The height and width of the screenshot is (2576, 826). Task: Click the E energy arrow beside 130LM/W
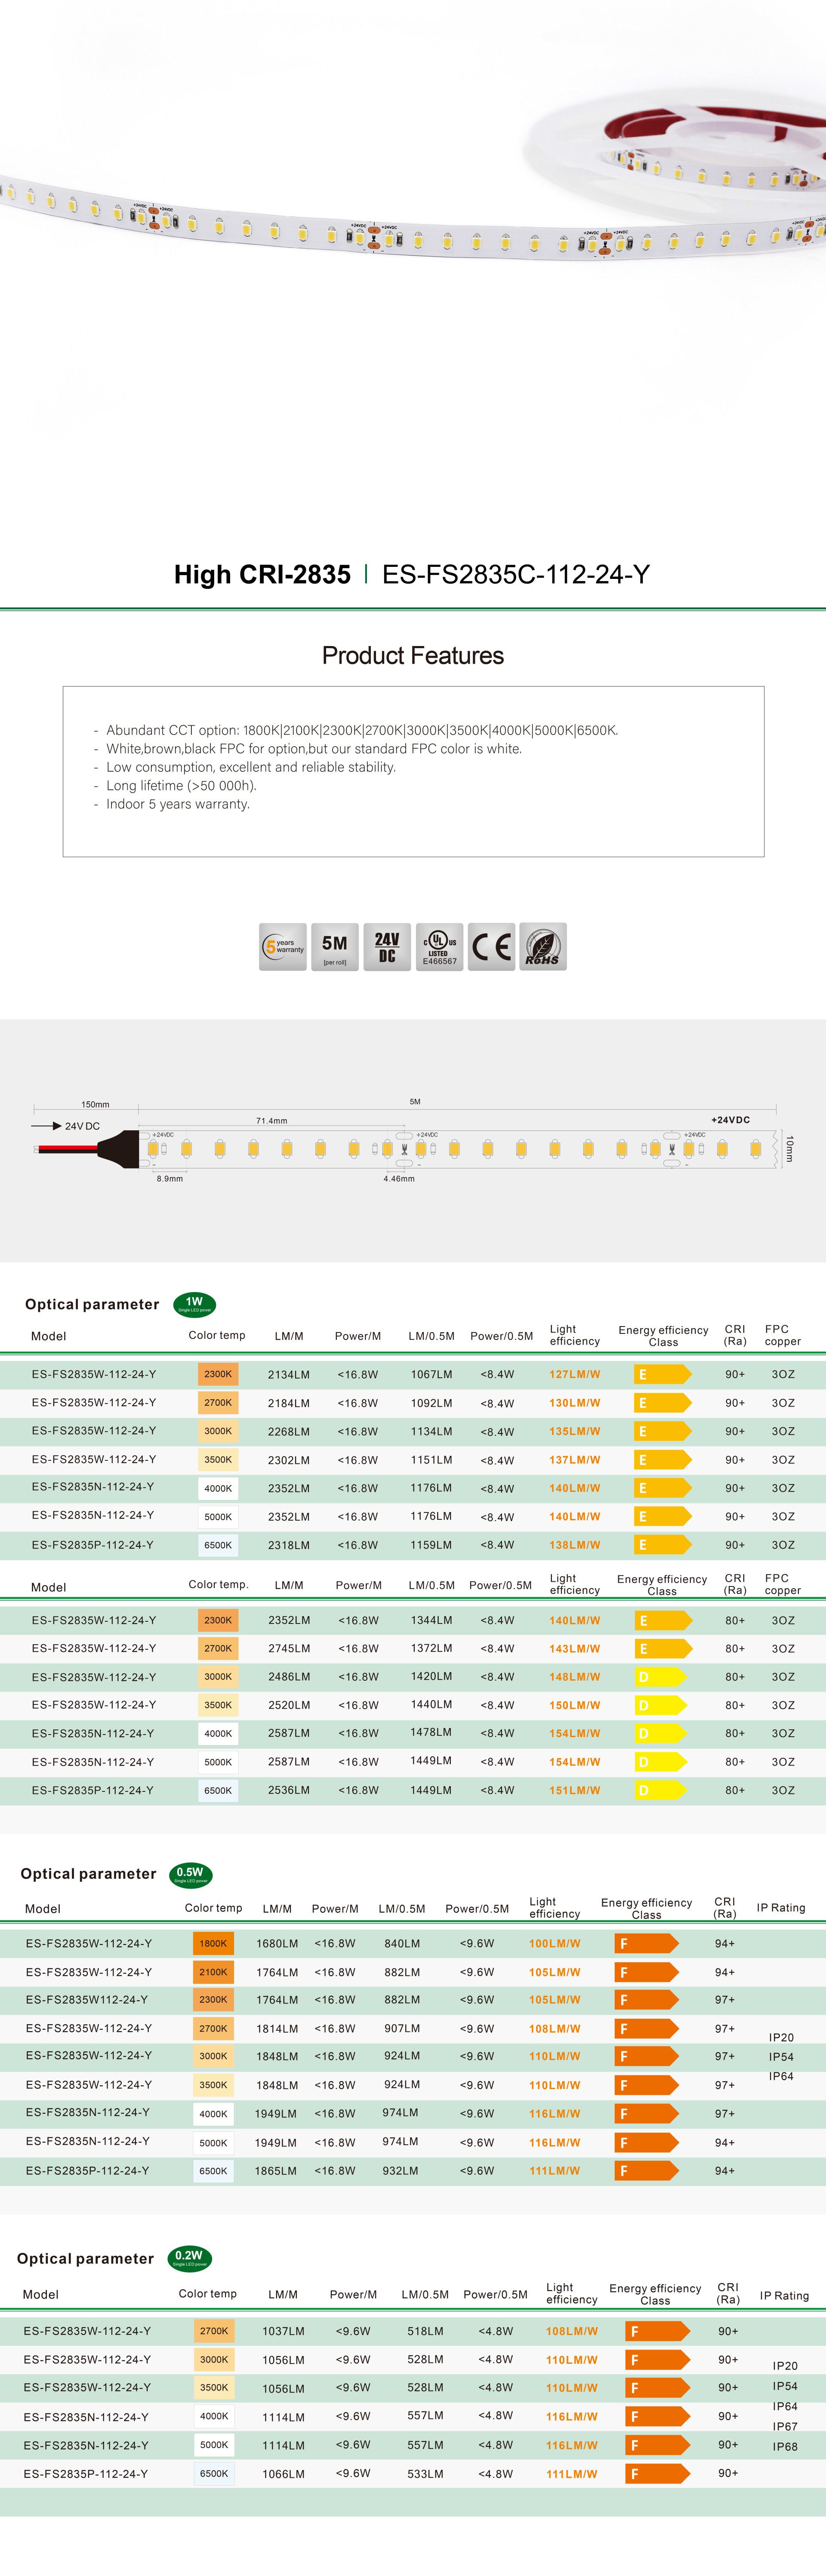[663, 1403]
